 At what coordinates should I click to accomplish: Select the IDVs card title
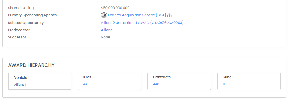click(x=87, y=77)
